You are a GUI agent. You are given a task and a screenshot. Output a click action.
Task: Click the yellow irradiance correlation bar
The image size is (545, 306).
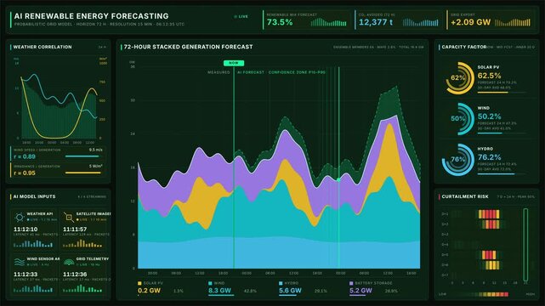(82, 173)
